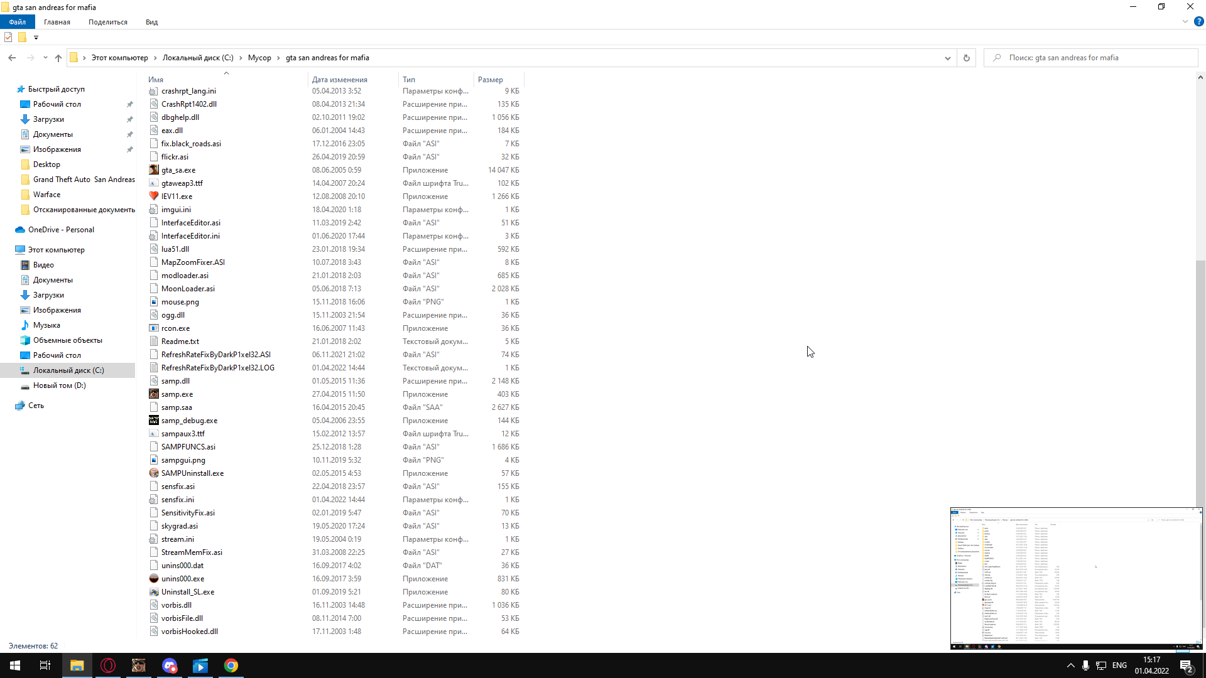This screenshot has width=1206, height=678.
Task: Open Рабочий стол under Quick access
Action: [57, 104]
